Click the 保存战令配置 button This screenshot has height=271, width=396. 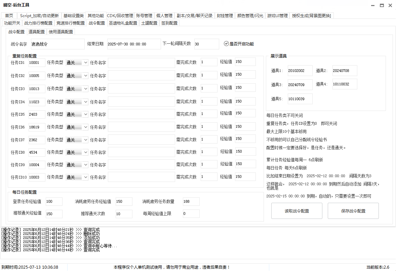click(353, 211)
